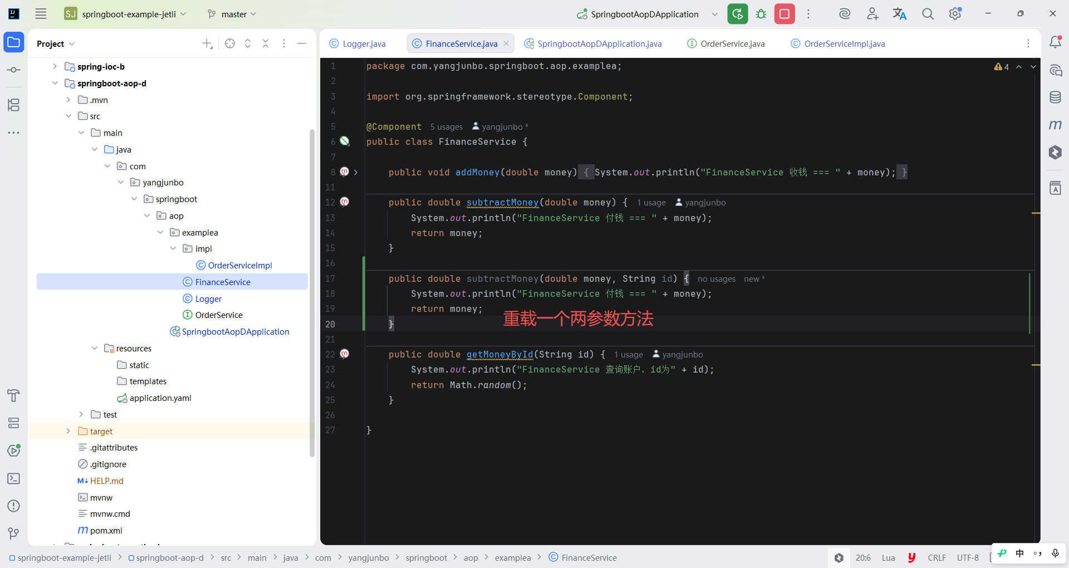Open Run tool window icon
The height and width of the screenshot is (568, 1069).
(x=14, y=451)
